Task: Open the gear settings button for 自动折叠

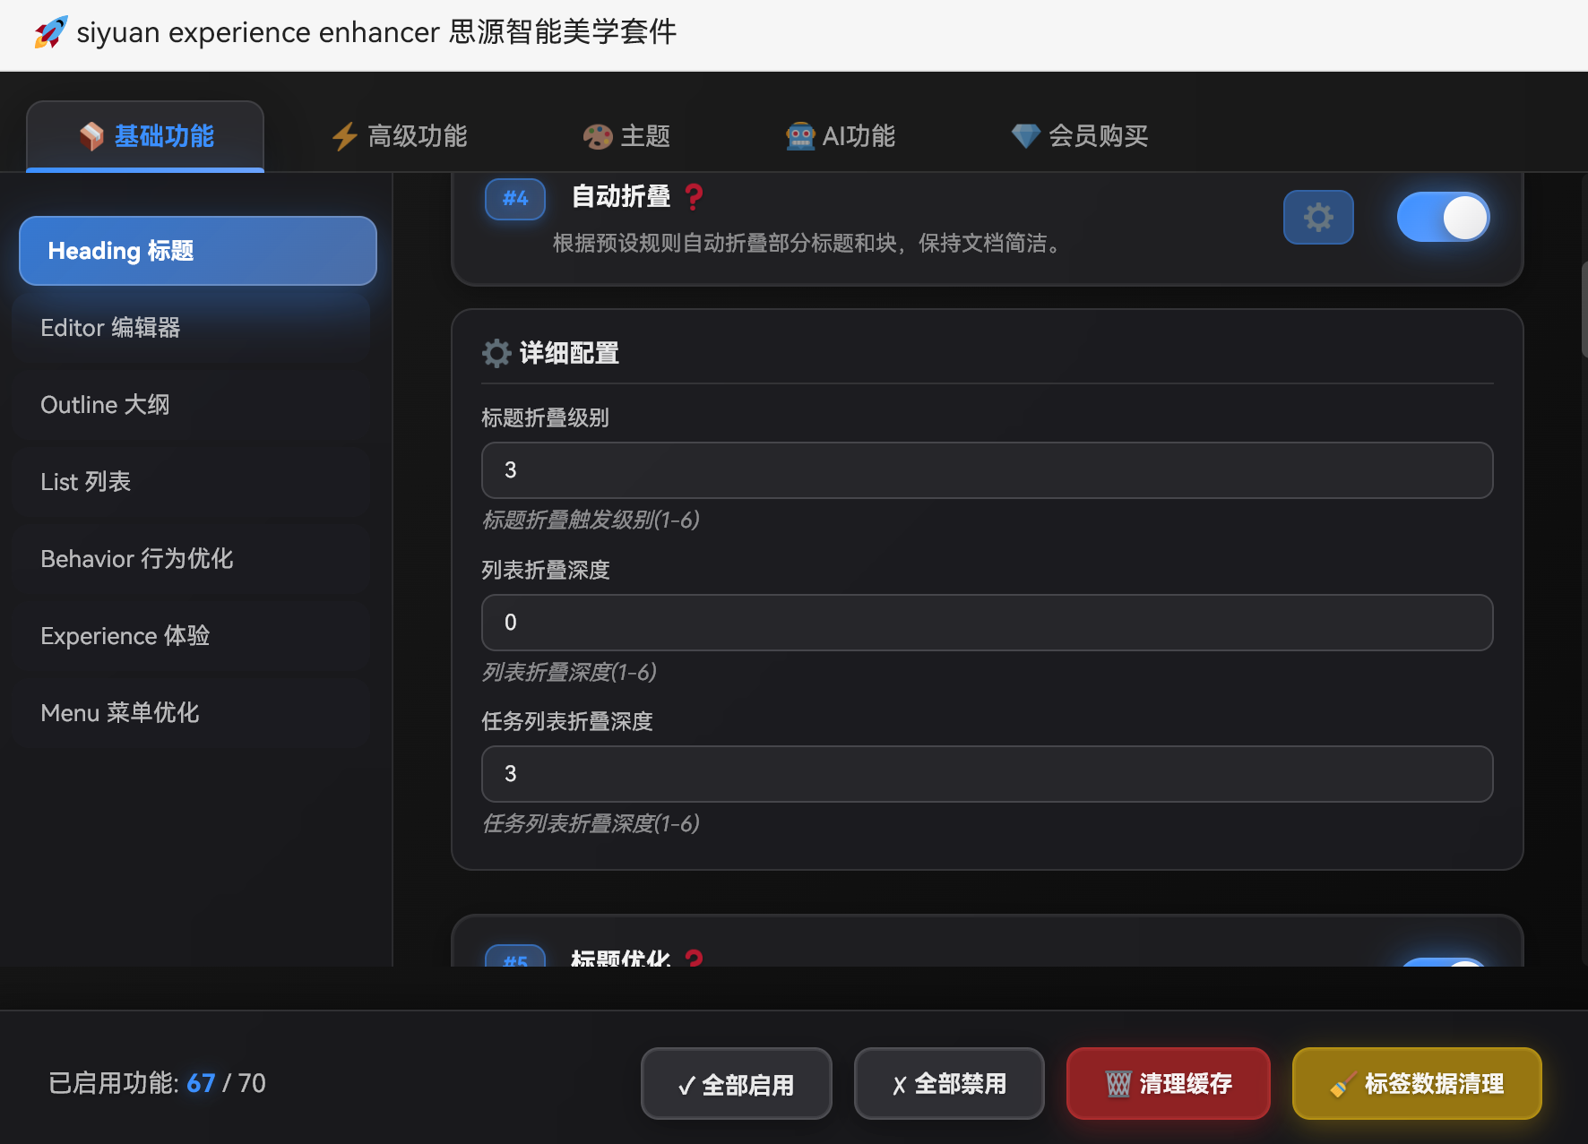Action: coord(1318,217)
